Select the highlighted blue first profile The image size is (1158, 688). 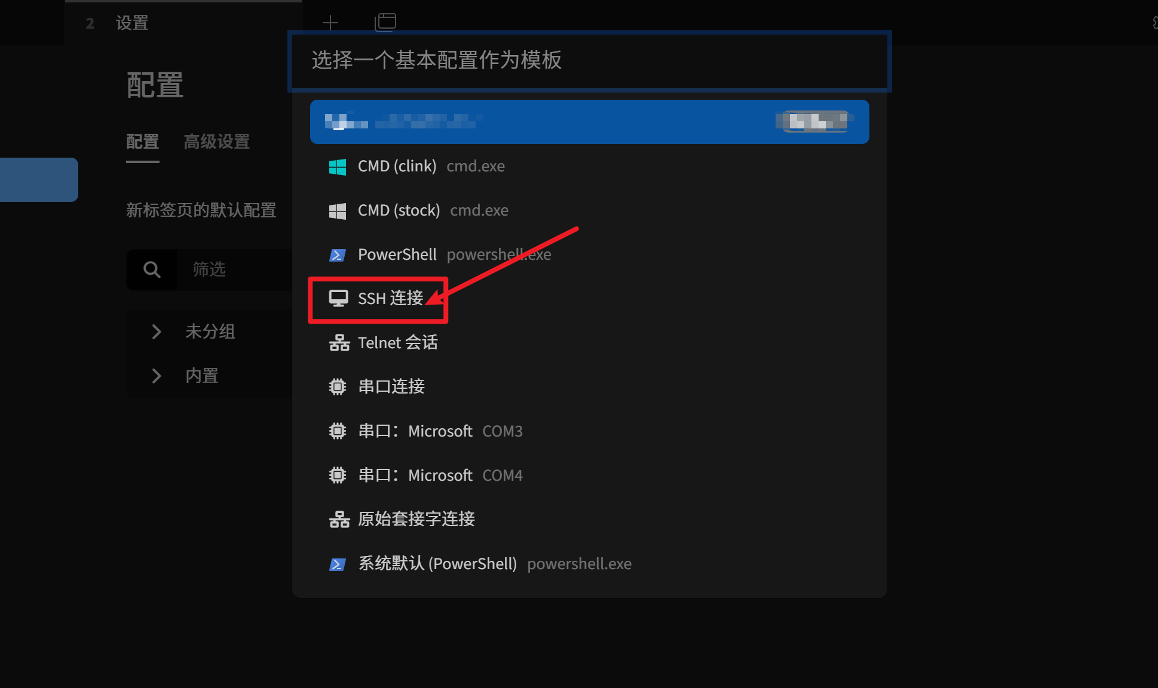(590, 122)
